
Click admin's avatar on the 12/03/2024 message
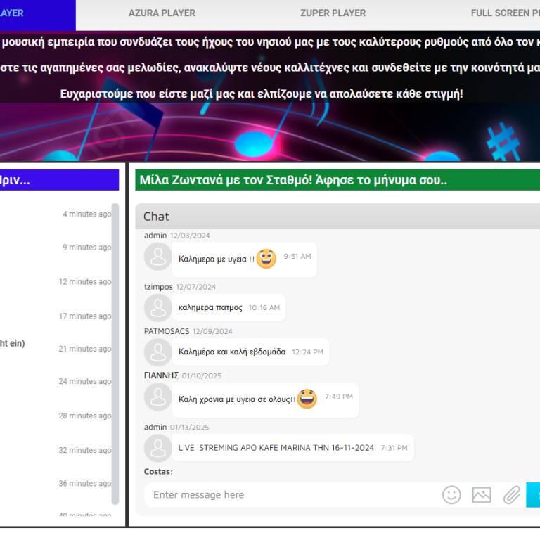pyautogui.click(x=158, y=257)
